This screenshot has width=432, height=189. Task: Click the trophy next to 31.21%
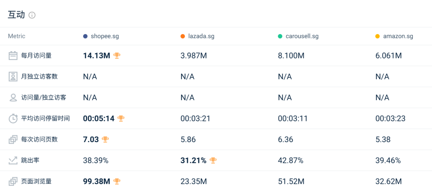pyautogui.click(x=213, y=161)
